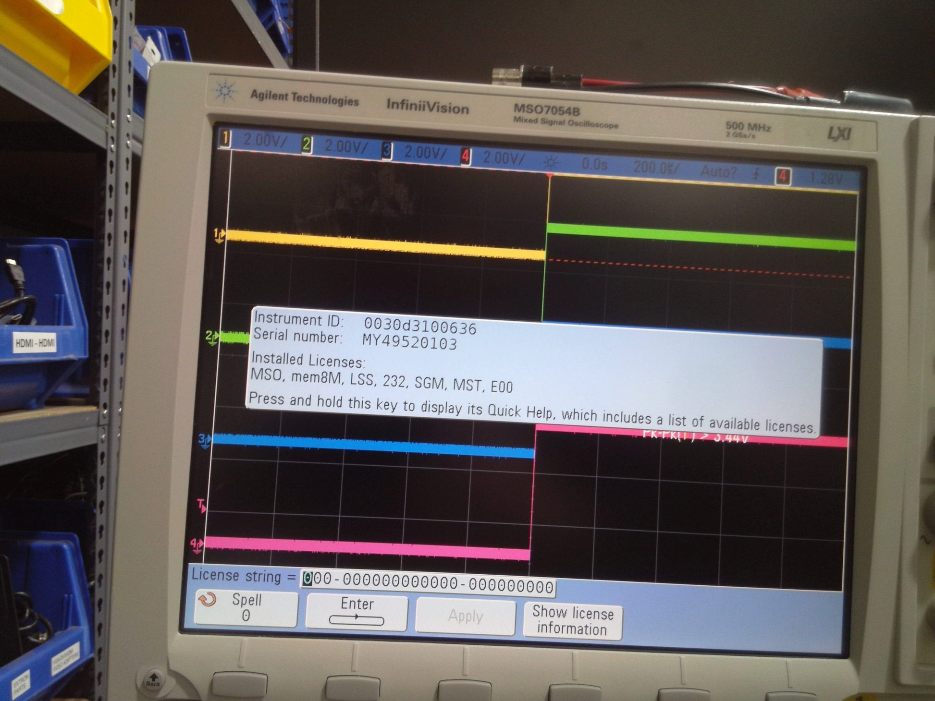Image resolution: width=935 pixels, height=701 pixels.
Task: Click the trigger source channel 4 badge
Action: coord(783,177)
